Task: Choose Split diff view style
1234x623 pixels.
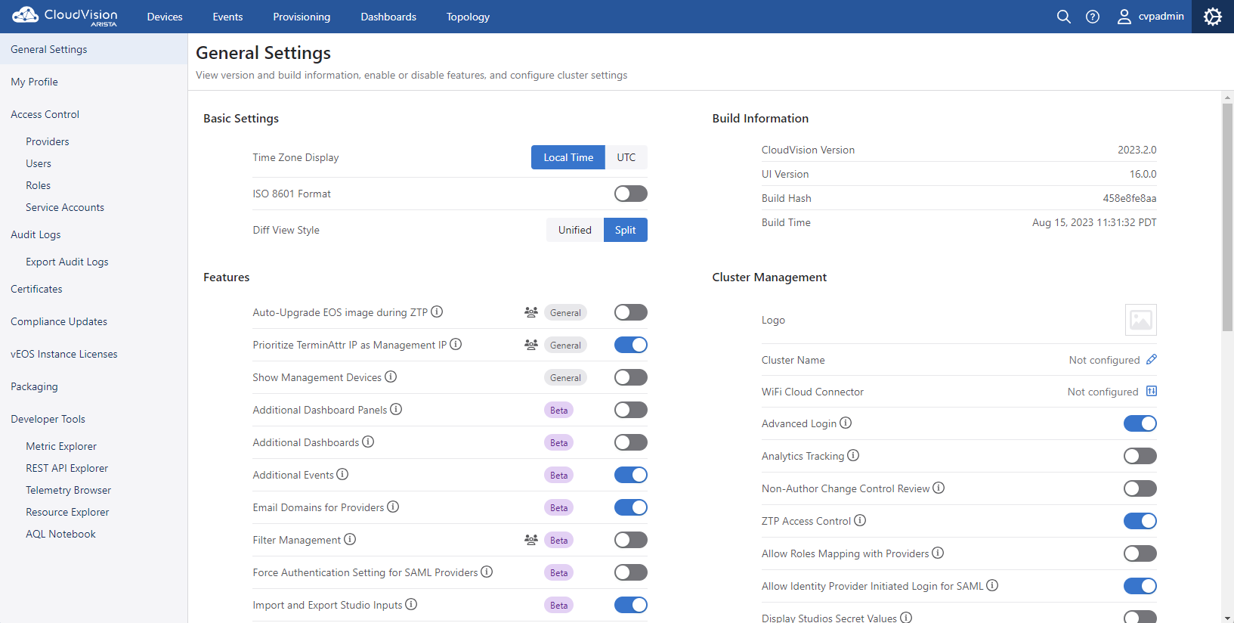Action: tap(626, 230)
